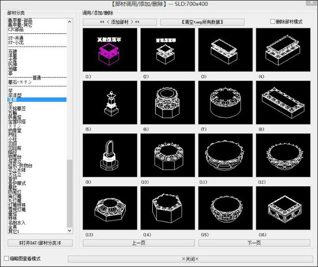This screenshot has height=267, width=318.
Task: Select the 五輪 category
Action: (12, 113)
